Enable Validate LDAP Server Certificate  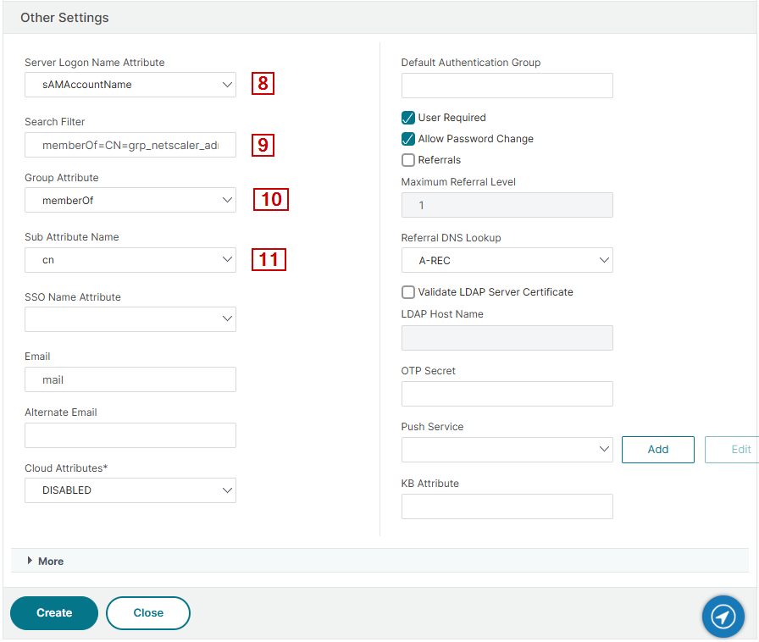tap(408, 292)
